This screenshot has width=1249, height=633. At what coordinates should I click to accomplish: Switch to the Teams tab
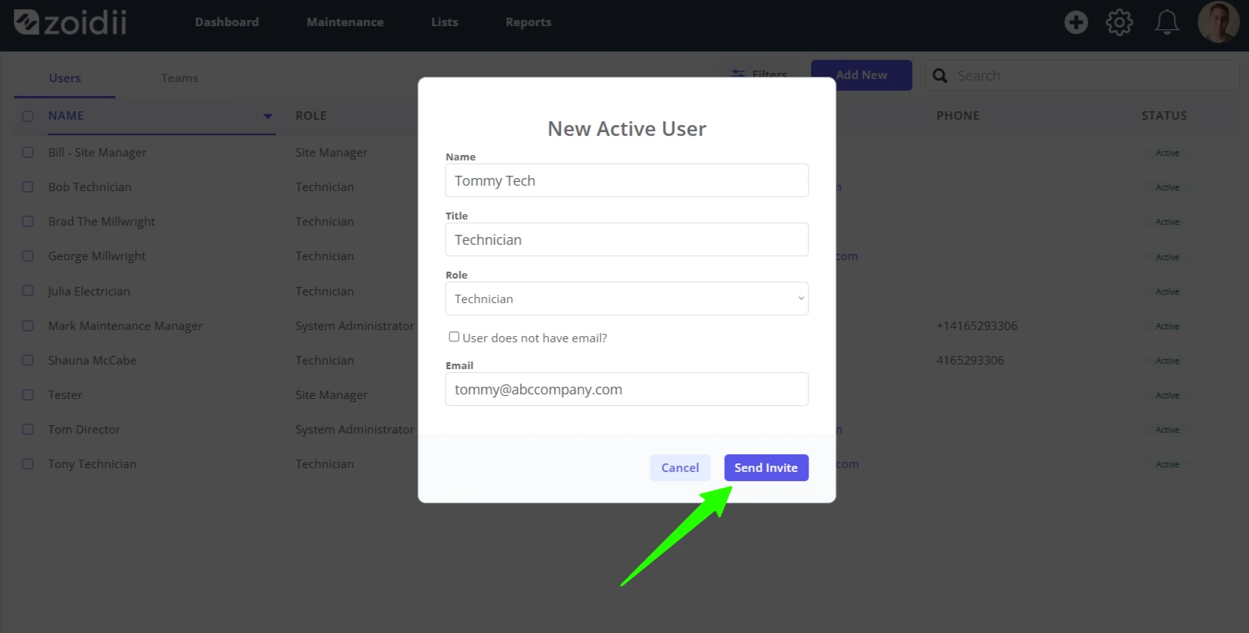click(x=180, y=78)
